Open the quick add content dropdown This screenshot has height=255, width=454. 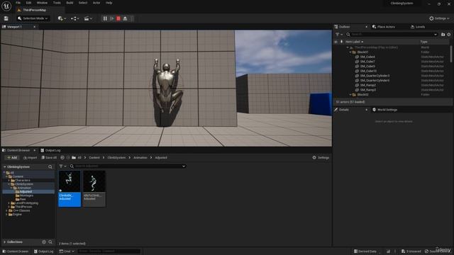(62, 18)
